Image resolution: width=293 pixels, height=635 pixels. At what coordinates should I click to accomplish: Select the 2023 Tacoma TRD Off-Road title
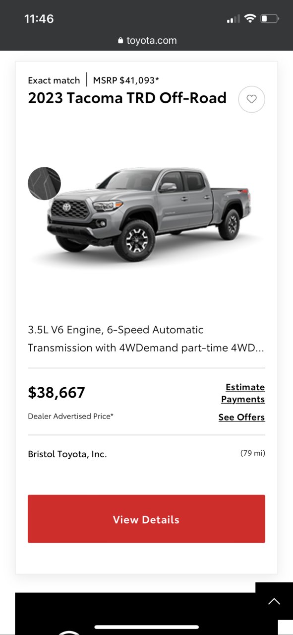[x=127, y=98]
